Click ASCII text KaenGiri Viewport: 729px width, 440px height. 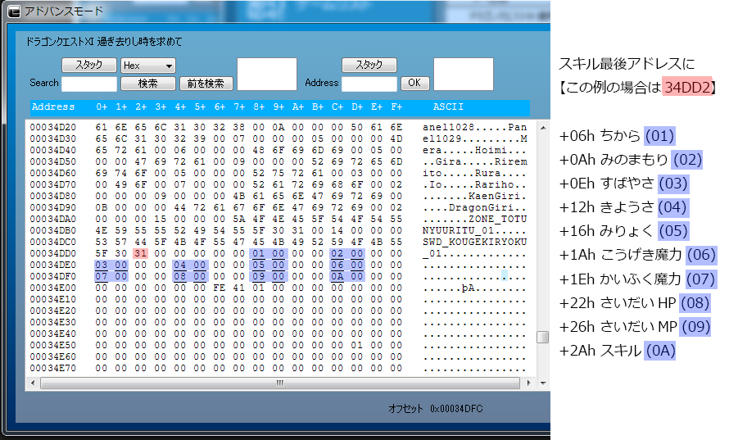click(494, 196)
